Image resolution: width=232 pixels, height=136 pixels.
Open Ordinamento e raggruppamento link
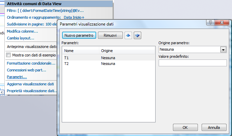[x=46, y=17]
